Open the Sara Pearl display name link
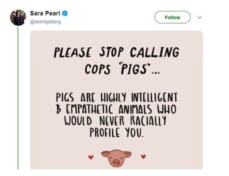The height and width of the screenshot is (176, 229). click(45, 14)
